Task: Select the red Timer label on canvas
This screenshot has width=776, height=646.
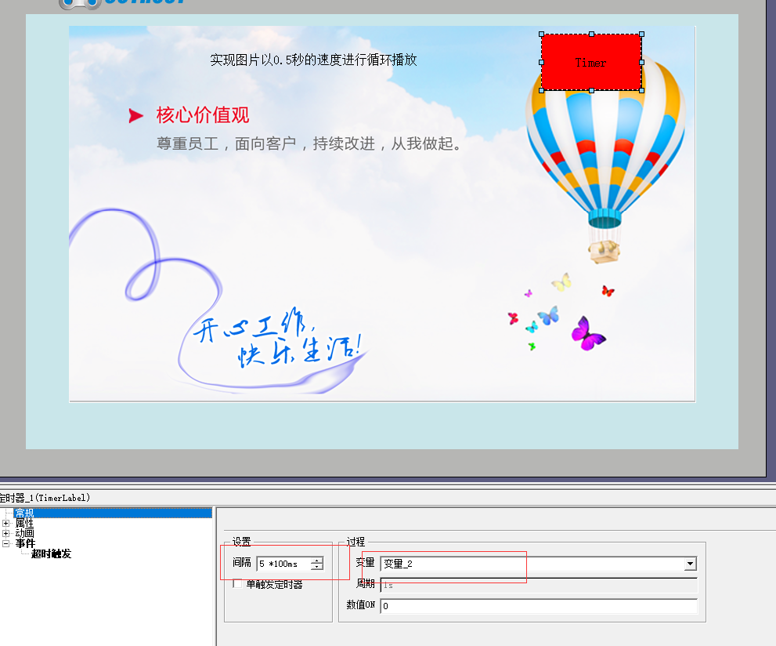Action: pos(591,63)
